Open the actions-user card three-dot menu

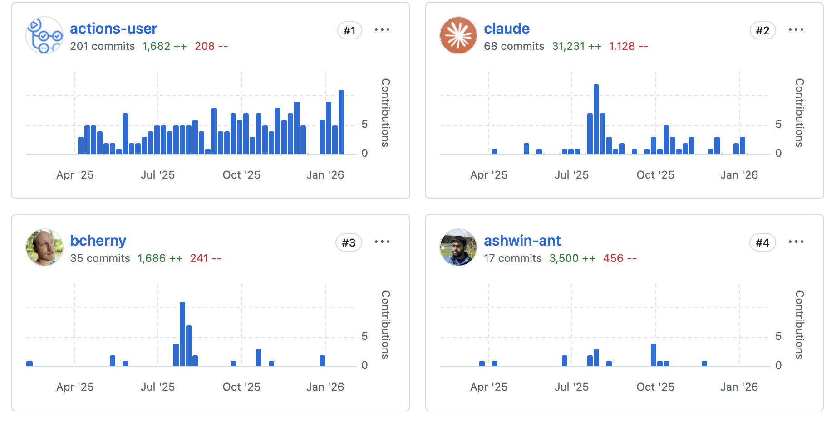pos(382,30)
